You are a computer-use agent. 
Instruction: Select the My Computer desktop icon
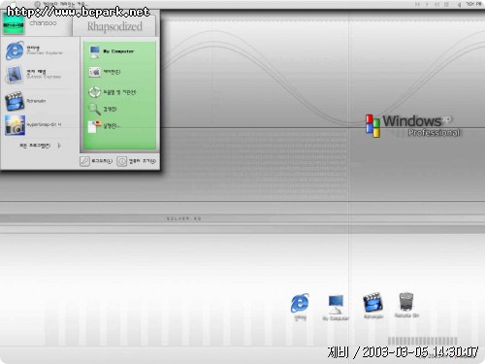click(336, 308)
